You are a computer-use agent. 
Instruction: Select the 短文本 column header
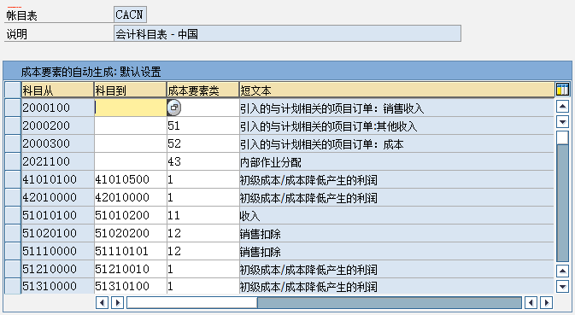[x=396, y=90]
